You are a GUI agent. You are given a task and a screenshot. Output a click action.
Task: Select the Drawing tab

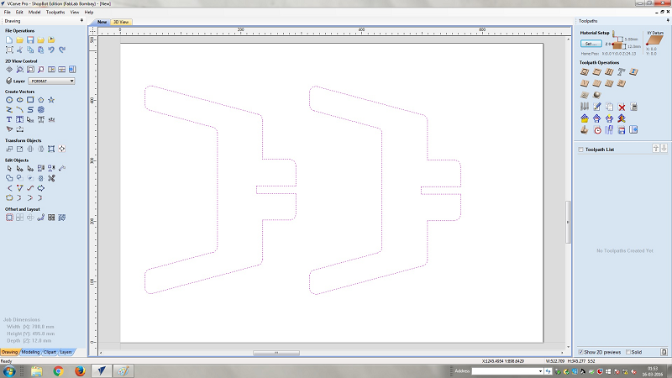click(x=9, y=352)
